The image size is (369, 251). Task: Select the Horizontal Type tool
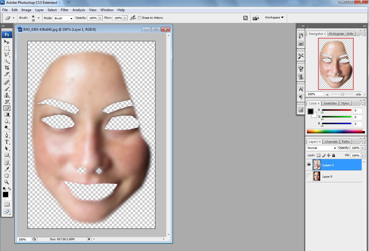click(7, 142)
